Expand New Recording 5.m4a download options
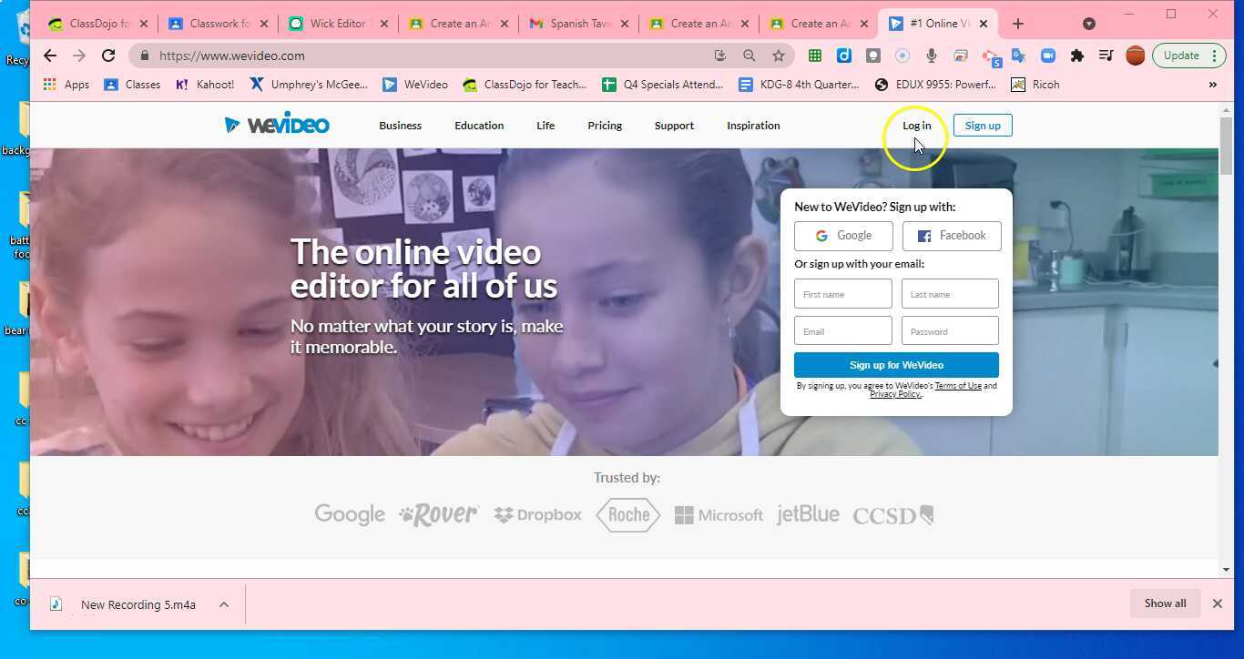1244x659 pixels. pos(224,604)
